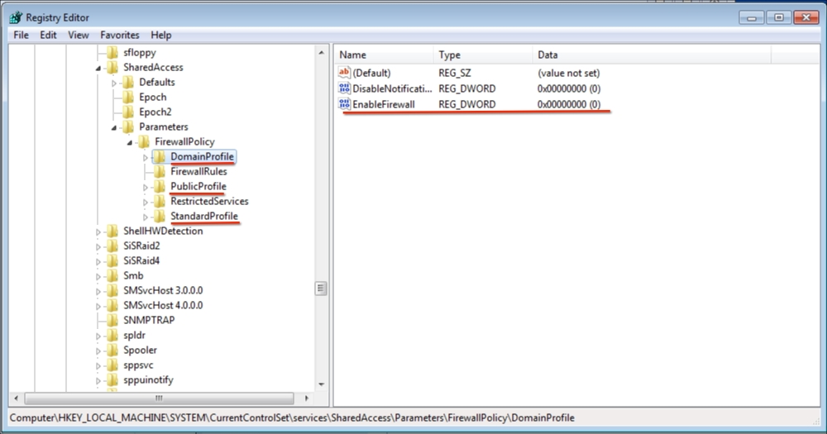Collapse the FirewallPolicy key
This screenshot has width=827, height=434.
pyautogui.click(x=130, y=142)
